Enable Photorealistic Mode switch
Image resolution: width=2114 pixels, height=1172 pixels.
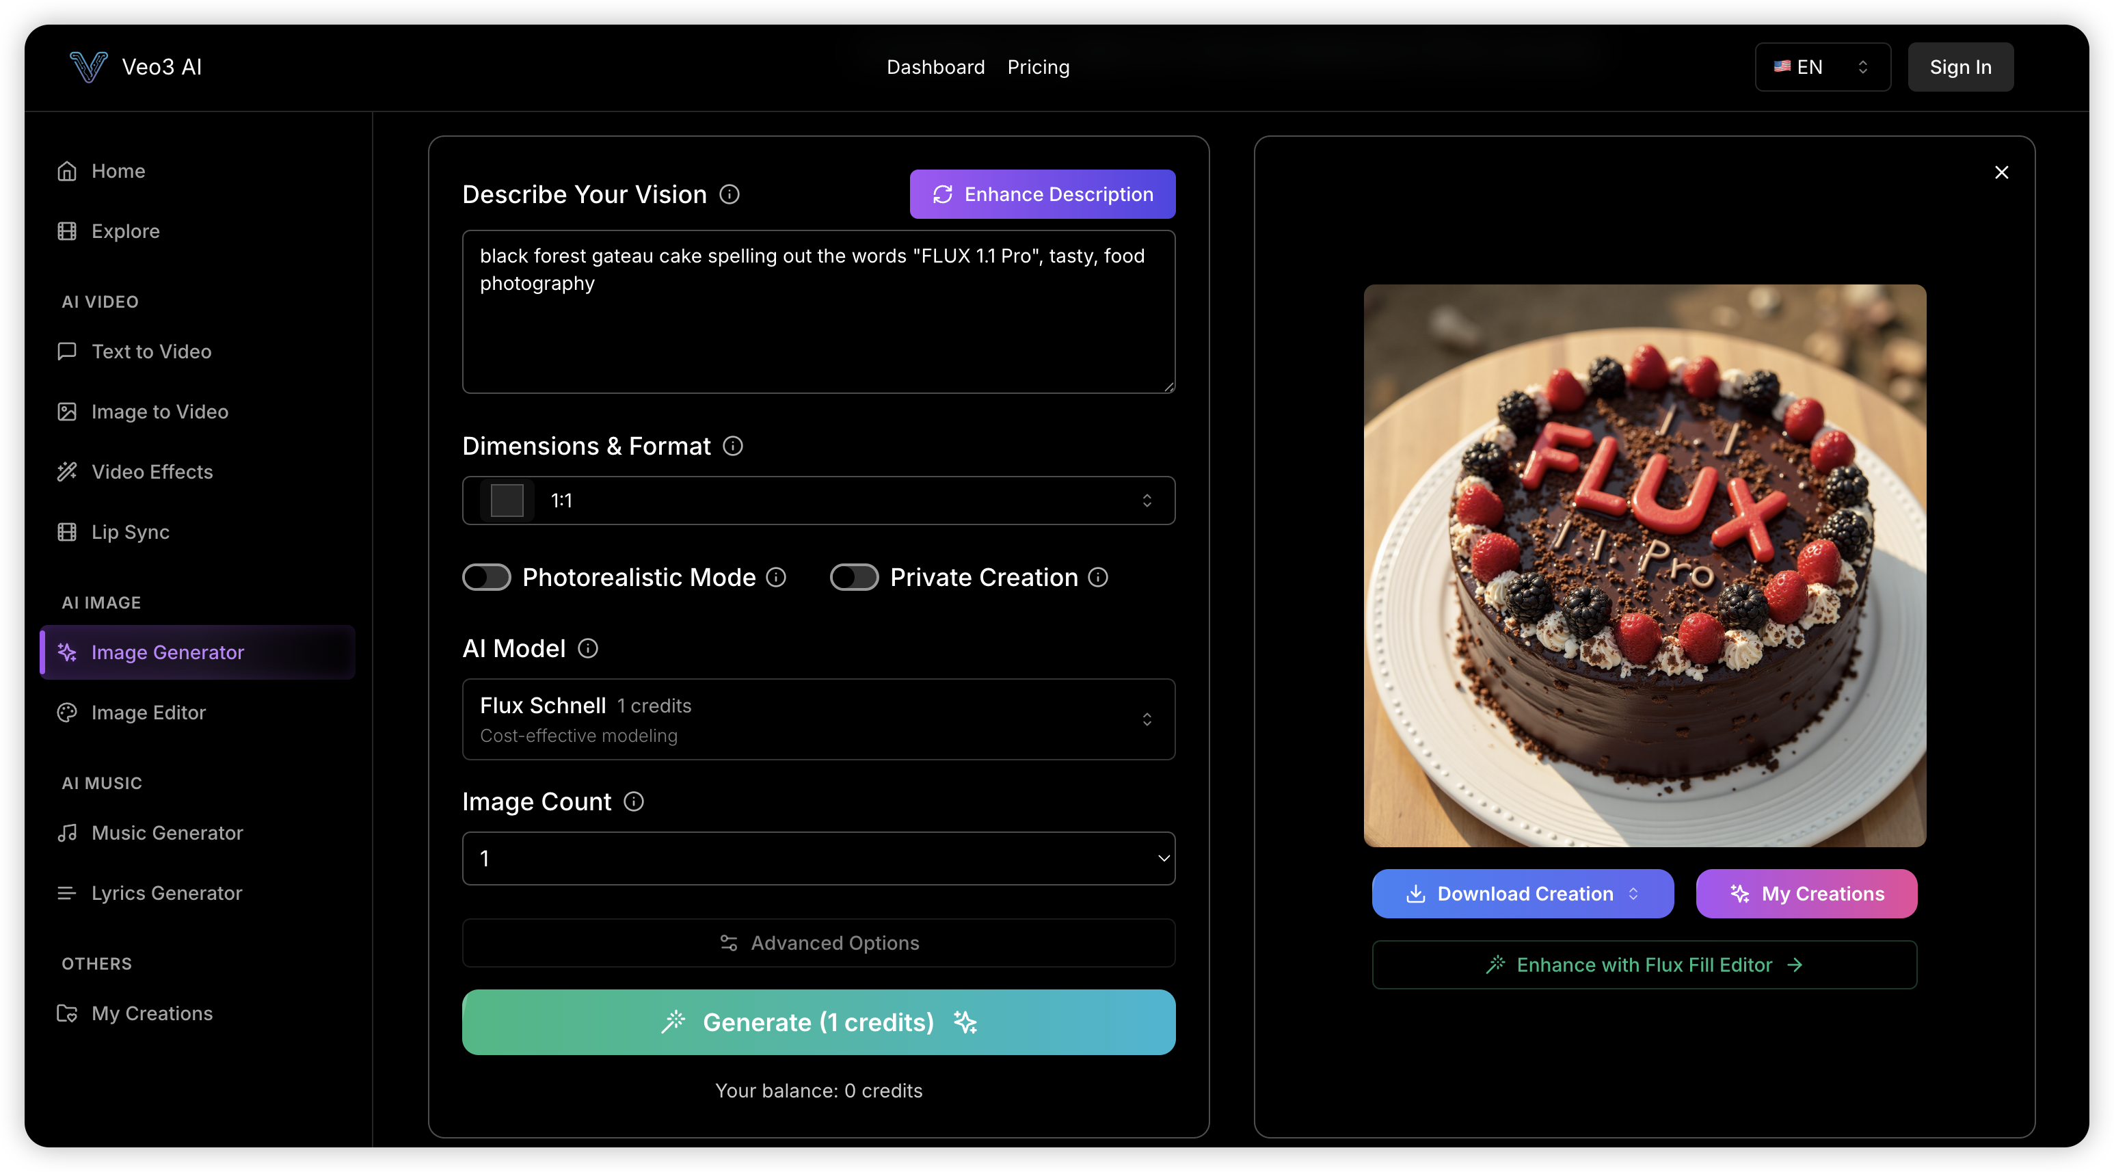point(487,578)
